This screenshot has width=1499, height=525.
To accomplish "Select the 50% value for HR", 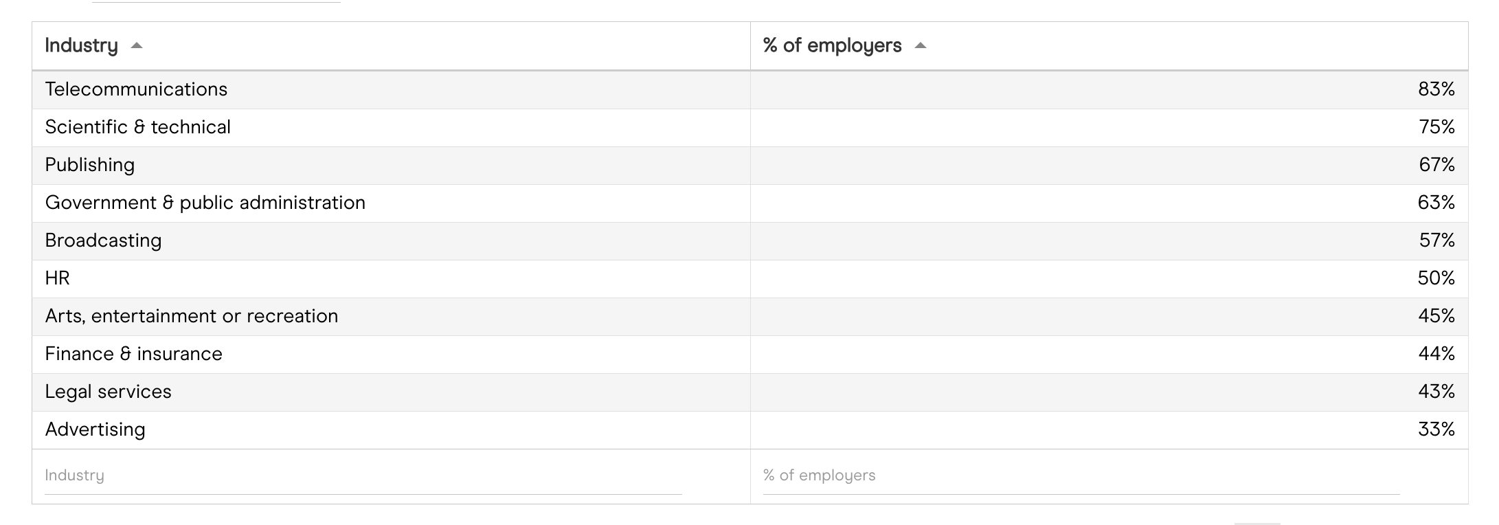I will point(1436,278).
